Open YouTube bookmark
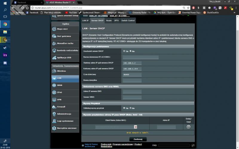Screen dimensions: 239x149 point(71,13)
